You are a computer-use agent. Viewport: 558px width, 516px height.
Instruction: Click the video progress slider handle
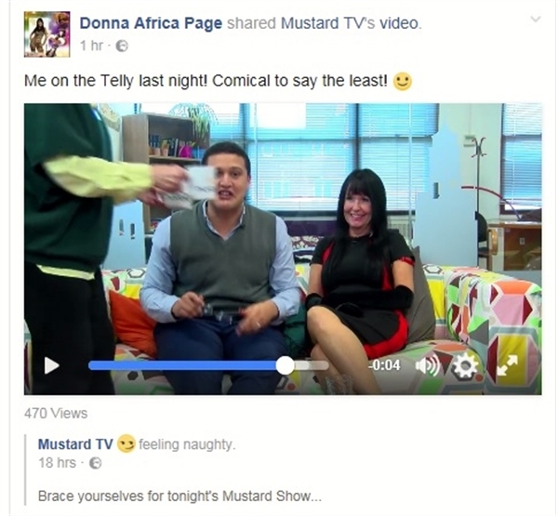[x=285, y=365]
